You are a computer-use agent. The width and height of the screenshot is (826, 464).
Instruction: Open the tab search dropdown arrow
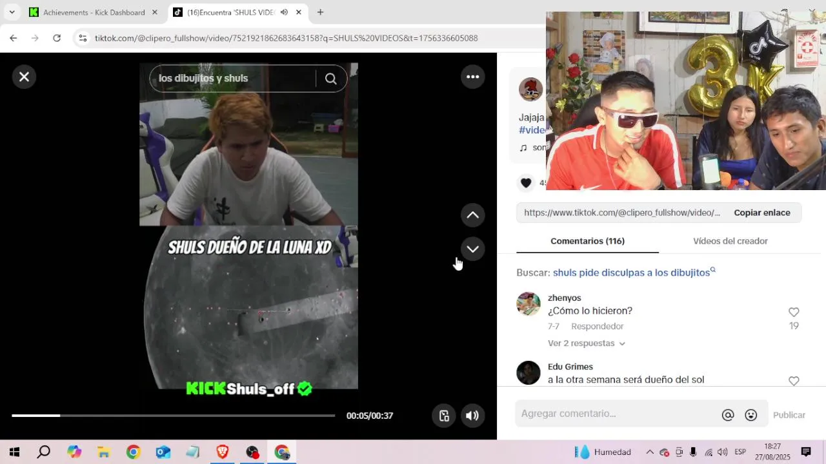click(12, 12)
